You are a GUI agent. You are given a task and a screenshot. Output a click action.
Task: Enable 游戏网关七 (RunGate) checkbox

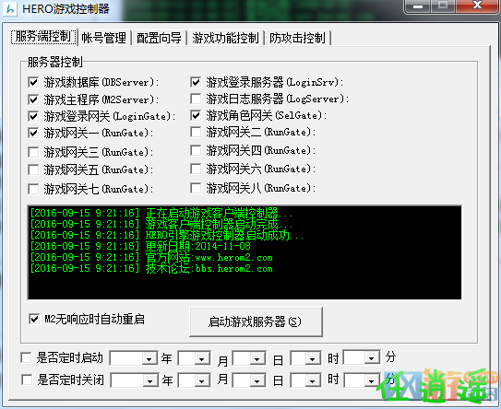[33, 189]
